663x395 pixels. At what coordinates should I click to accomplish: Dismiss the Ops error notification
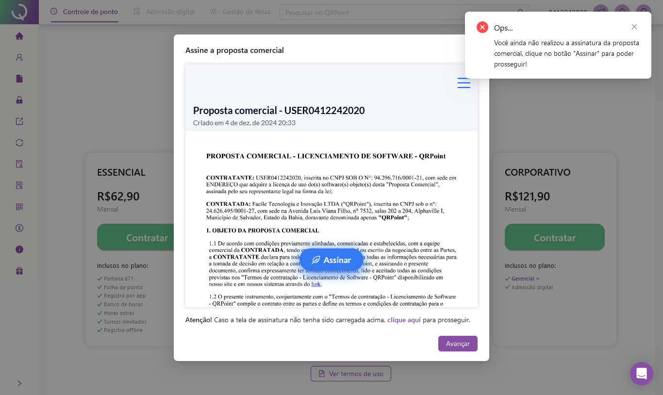coord(634,27)
